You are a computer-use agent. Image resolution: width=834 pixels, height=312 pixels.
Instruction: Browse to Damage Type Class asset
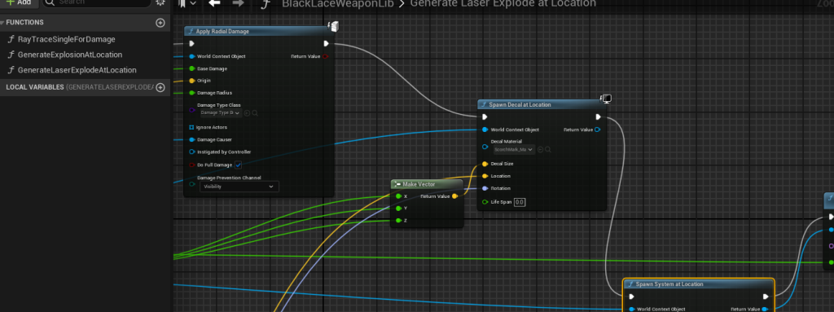pyautogui.click(x=255, y=113)
